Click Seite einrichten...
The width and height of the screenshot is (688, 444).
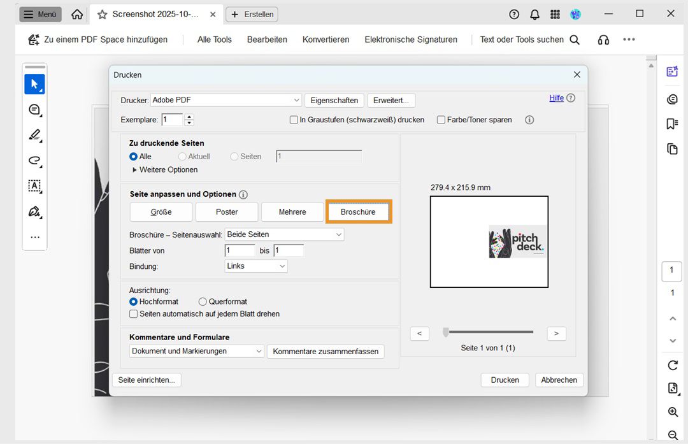147,380
